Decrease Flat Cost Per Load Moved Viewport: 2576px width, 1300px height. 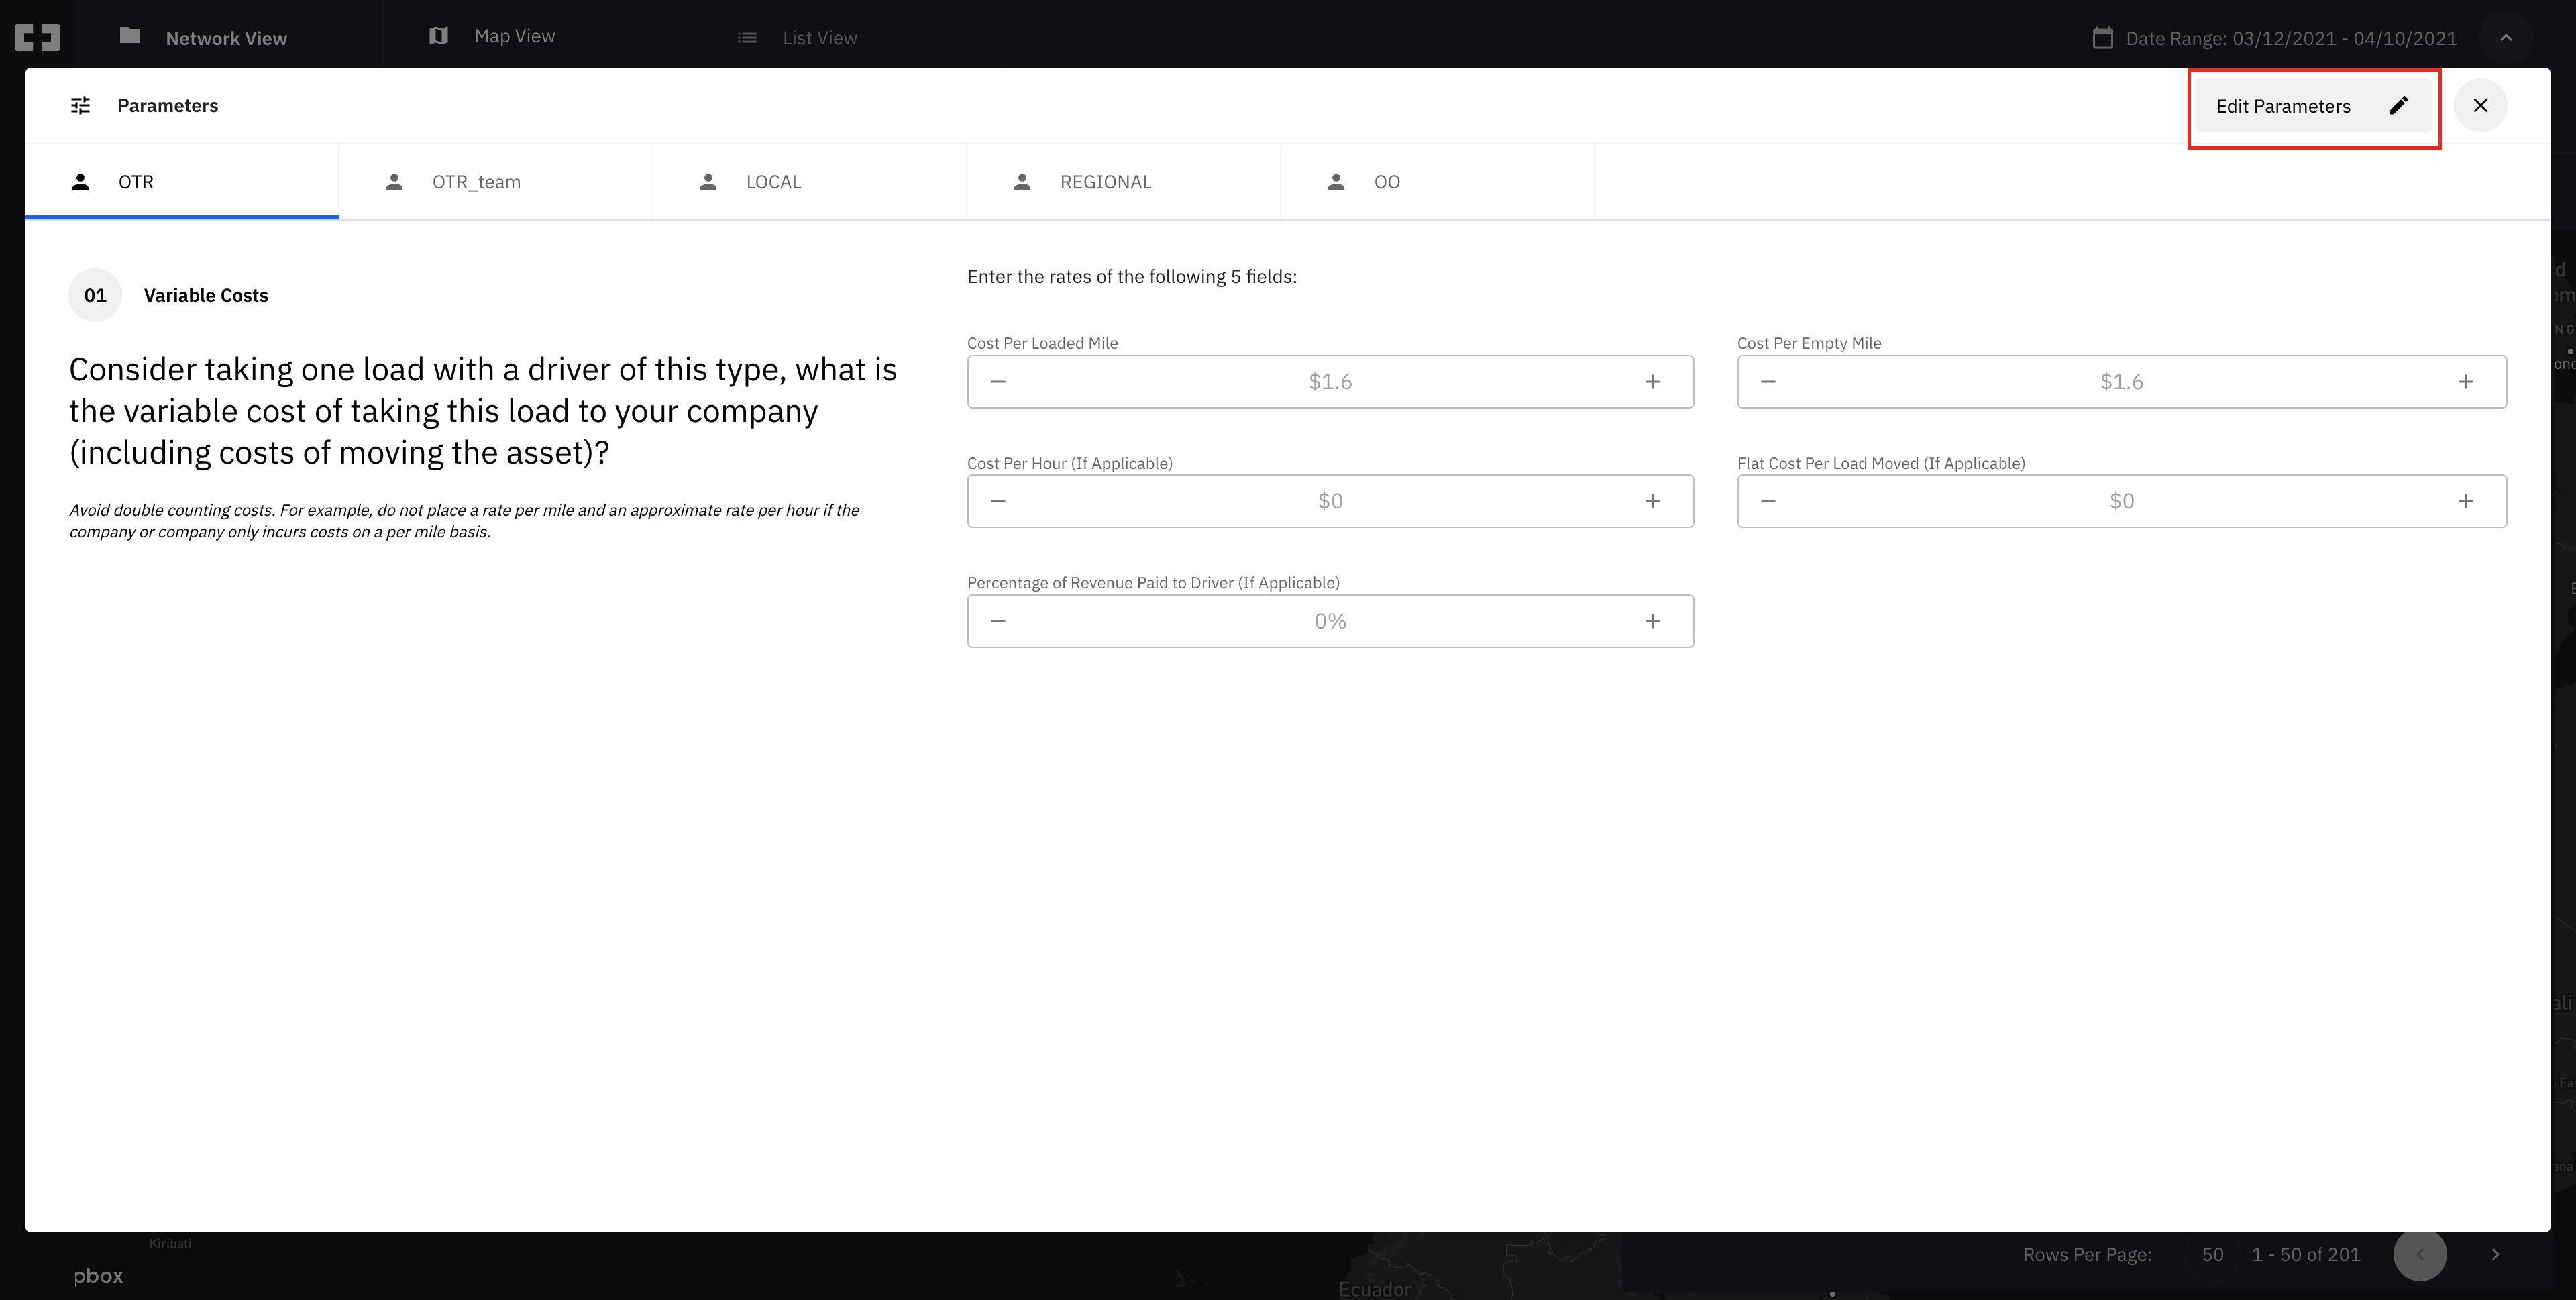click(1768, 501)
